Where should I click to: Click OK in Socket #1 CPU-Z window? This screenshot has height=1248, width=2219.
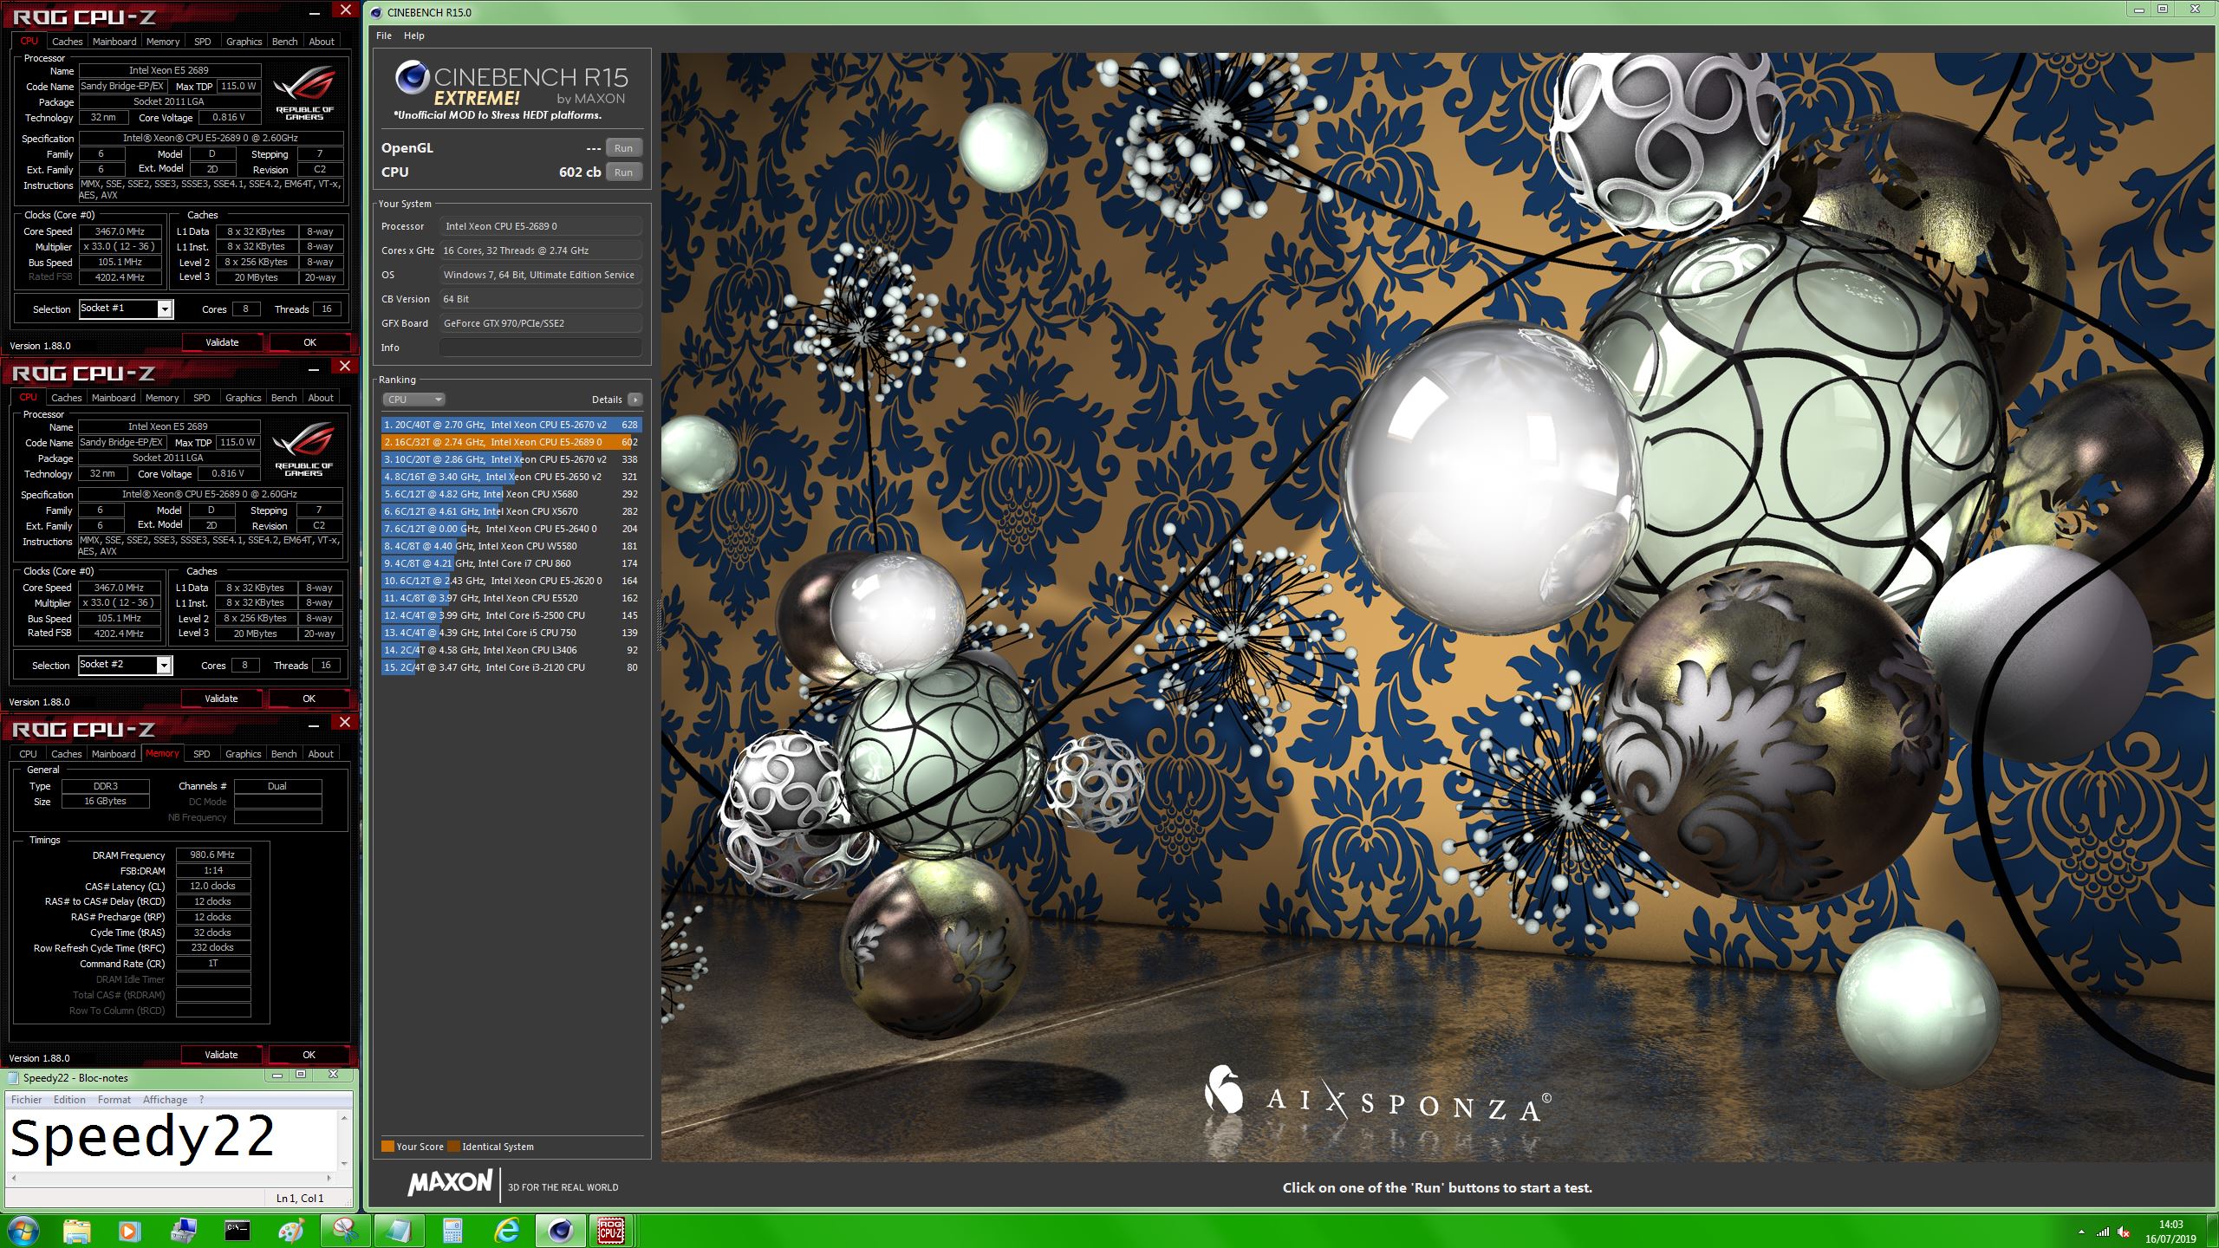[x=309, y=342]
